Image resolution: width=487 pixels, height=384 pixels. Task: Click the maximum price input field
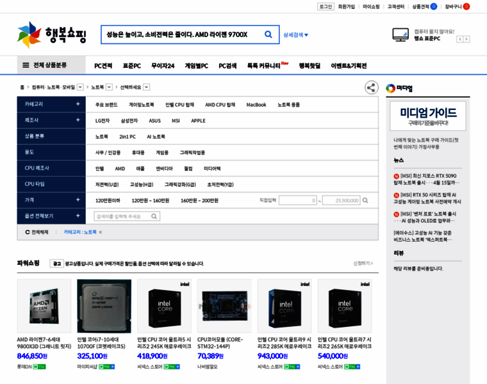341,200
